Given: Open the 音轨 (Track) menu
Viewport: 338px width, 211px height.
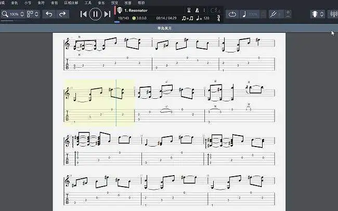Looking at the screenshot, I should [x=15, y=3].
